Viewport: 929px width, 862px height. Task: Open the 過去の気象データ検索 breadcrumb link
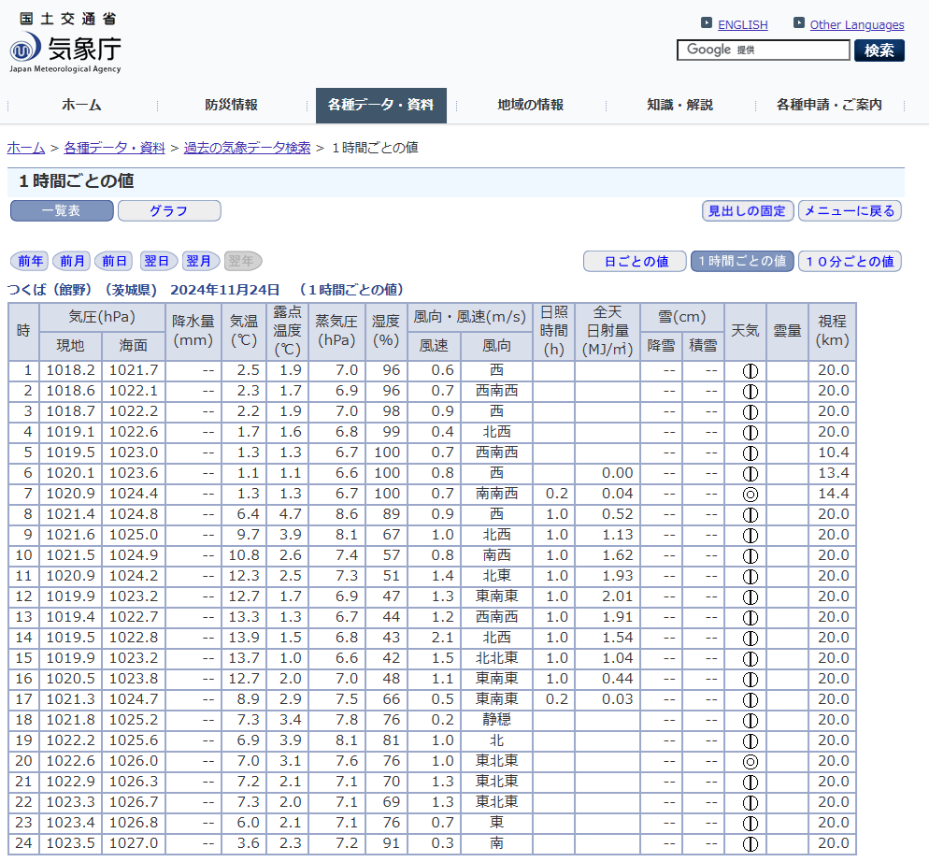click(247, 148)
